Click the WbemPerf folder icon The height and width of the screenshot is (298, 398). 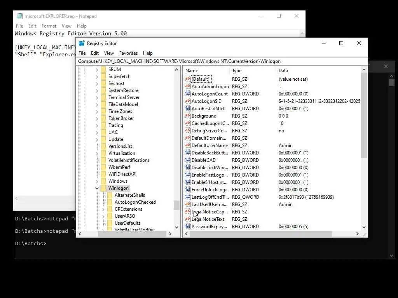click(x=103, y=167)
